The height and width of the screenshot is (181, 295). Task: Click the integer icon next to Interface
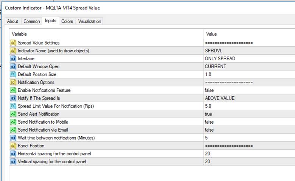coord(13,58)
